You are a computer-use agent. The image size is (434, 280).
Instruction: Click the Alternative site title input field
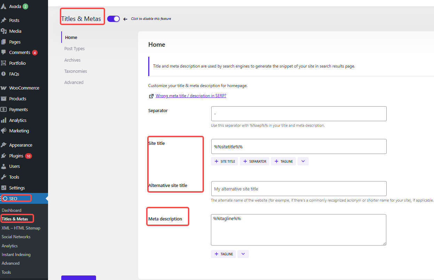[x=299, y=189]
